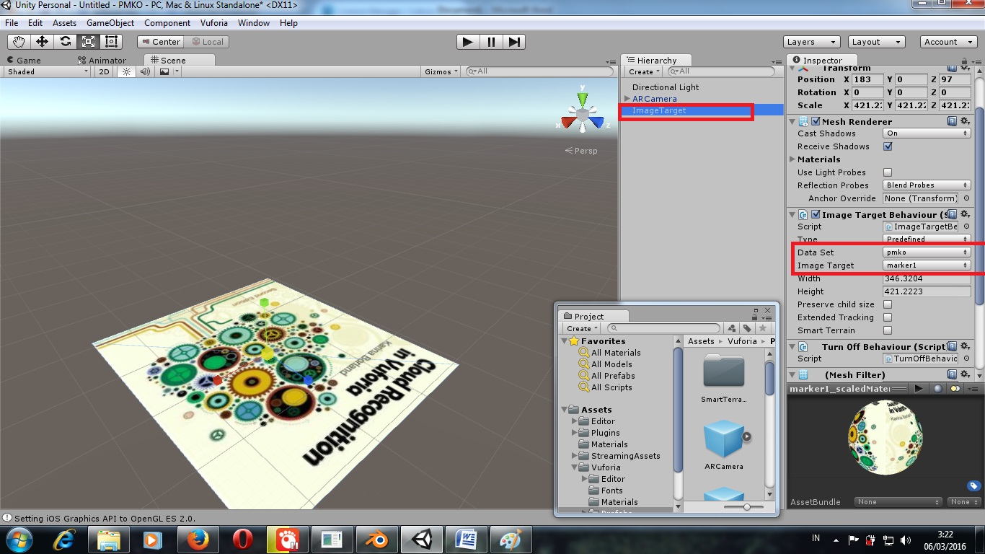Open the Cast Shadows dropdown

click(927, 133)
